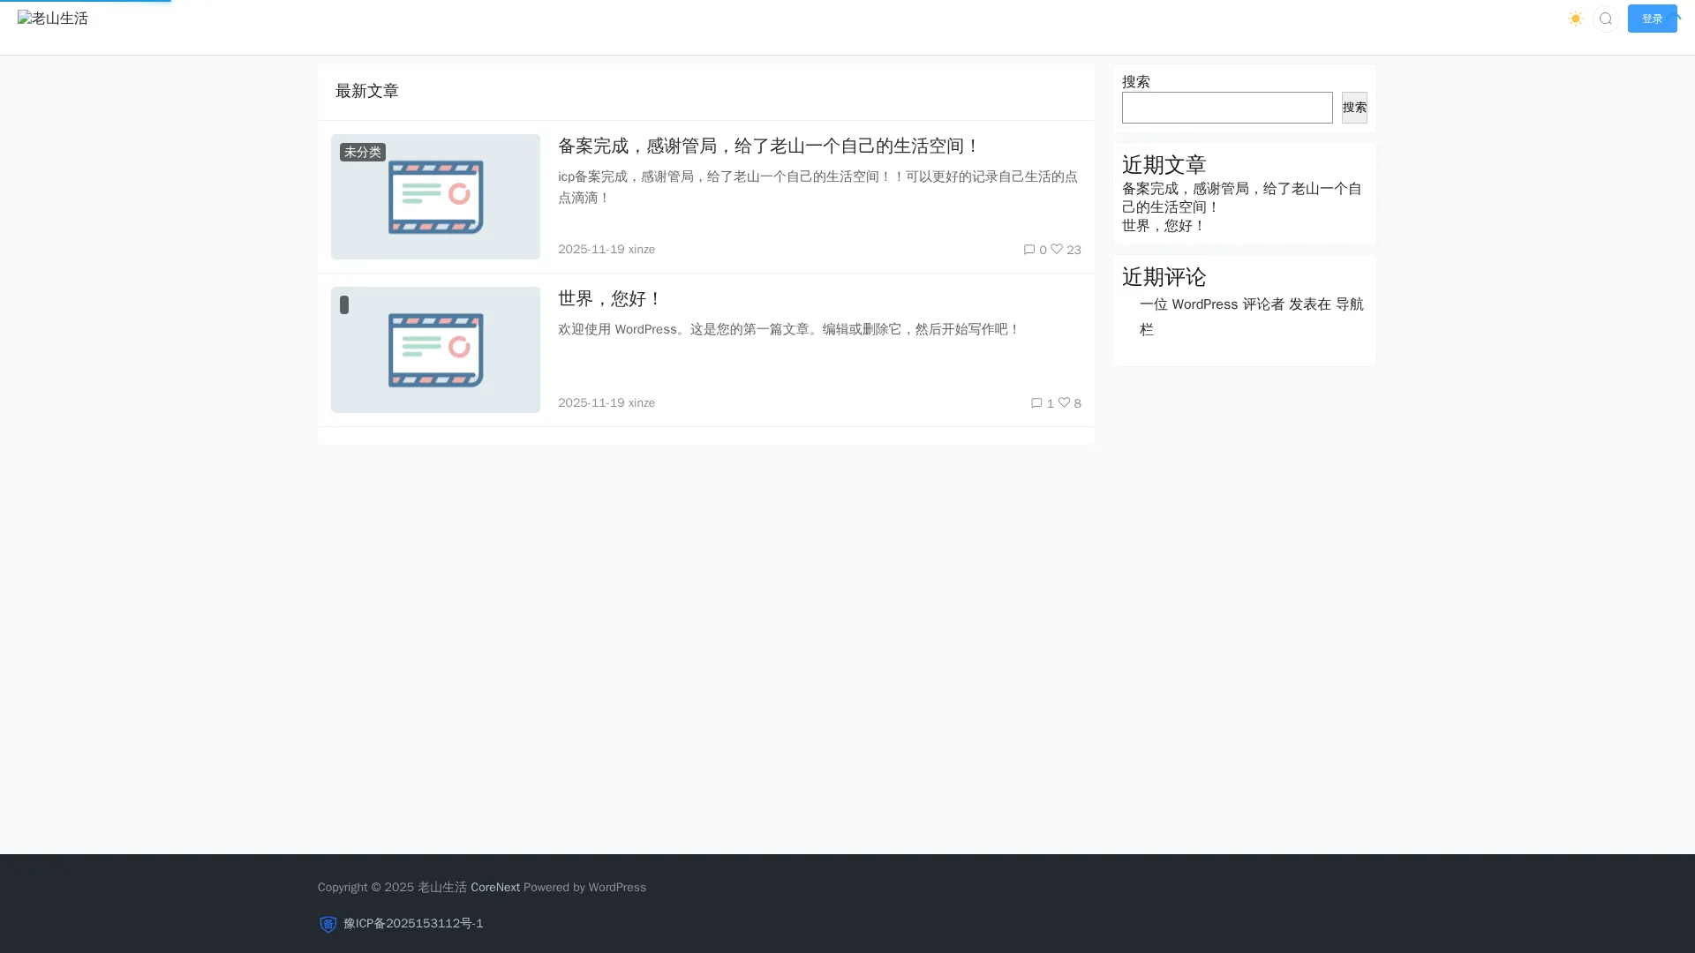Screen dimensions: 1695x953
Task: Click the blue 登录 login button
Action: 1652,19
